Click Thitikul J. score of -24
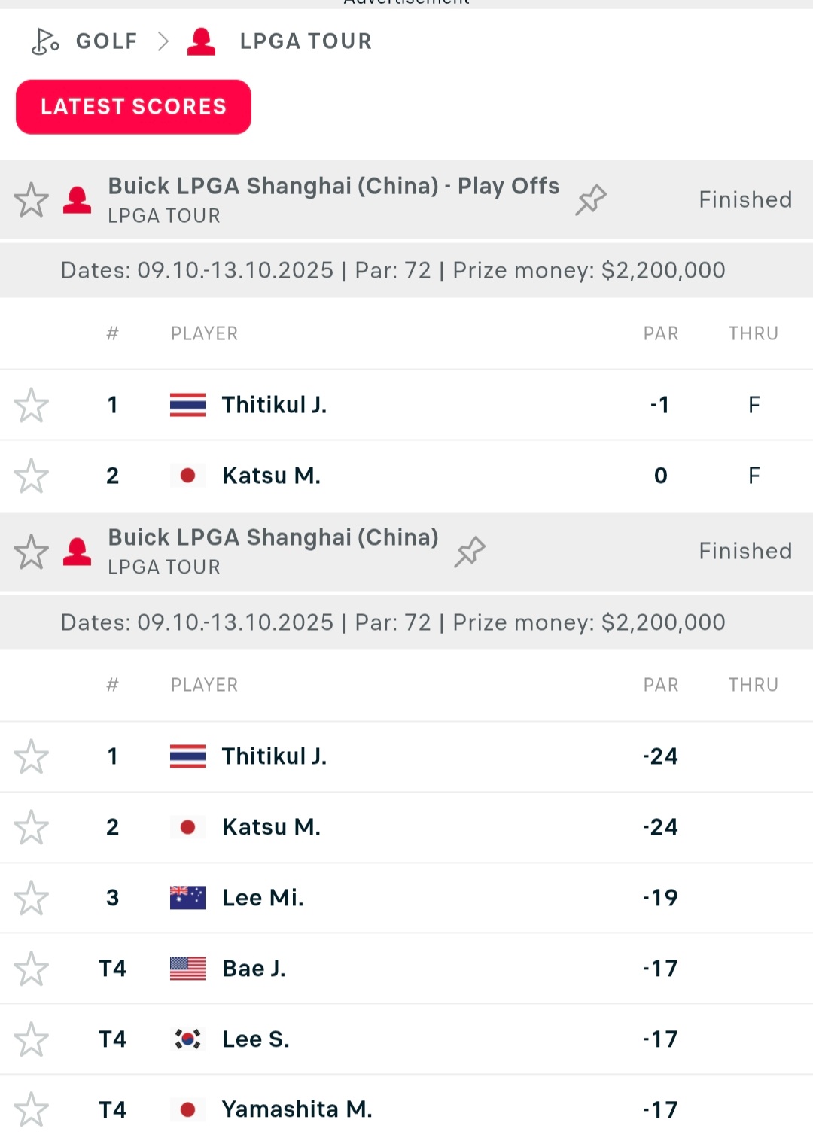Image resolution: width=813 pixels, height=1138 pixels. 660,756
